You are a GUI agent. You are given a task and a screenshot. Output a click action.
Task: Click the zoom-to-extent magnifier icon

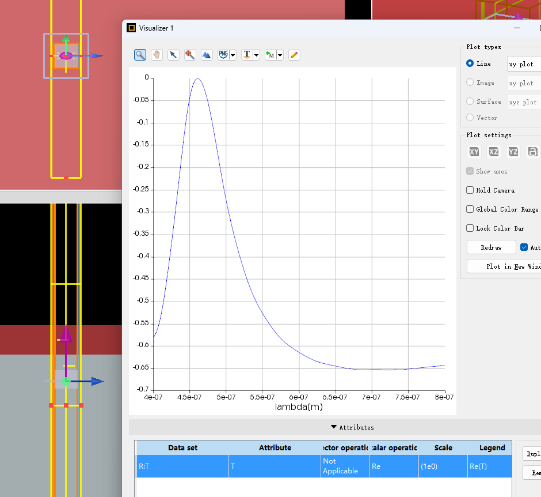190,55
